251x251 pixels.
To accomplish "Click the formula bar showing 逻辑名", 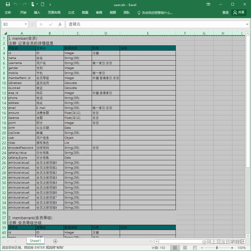I will coord(155,24).
